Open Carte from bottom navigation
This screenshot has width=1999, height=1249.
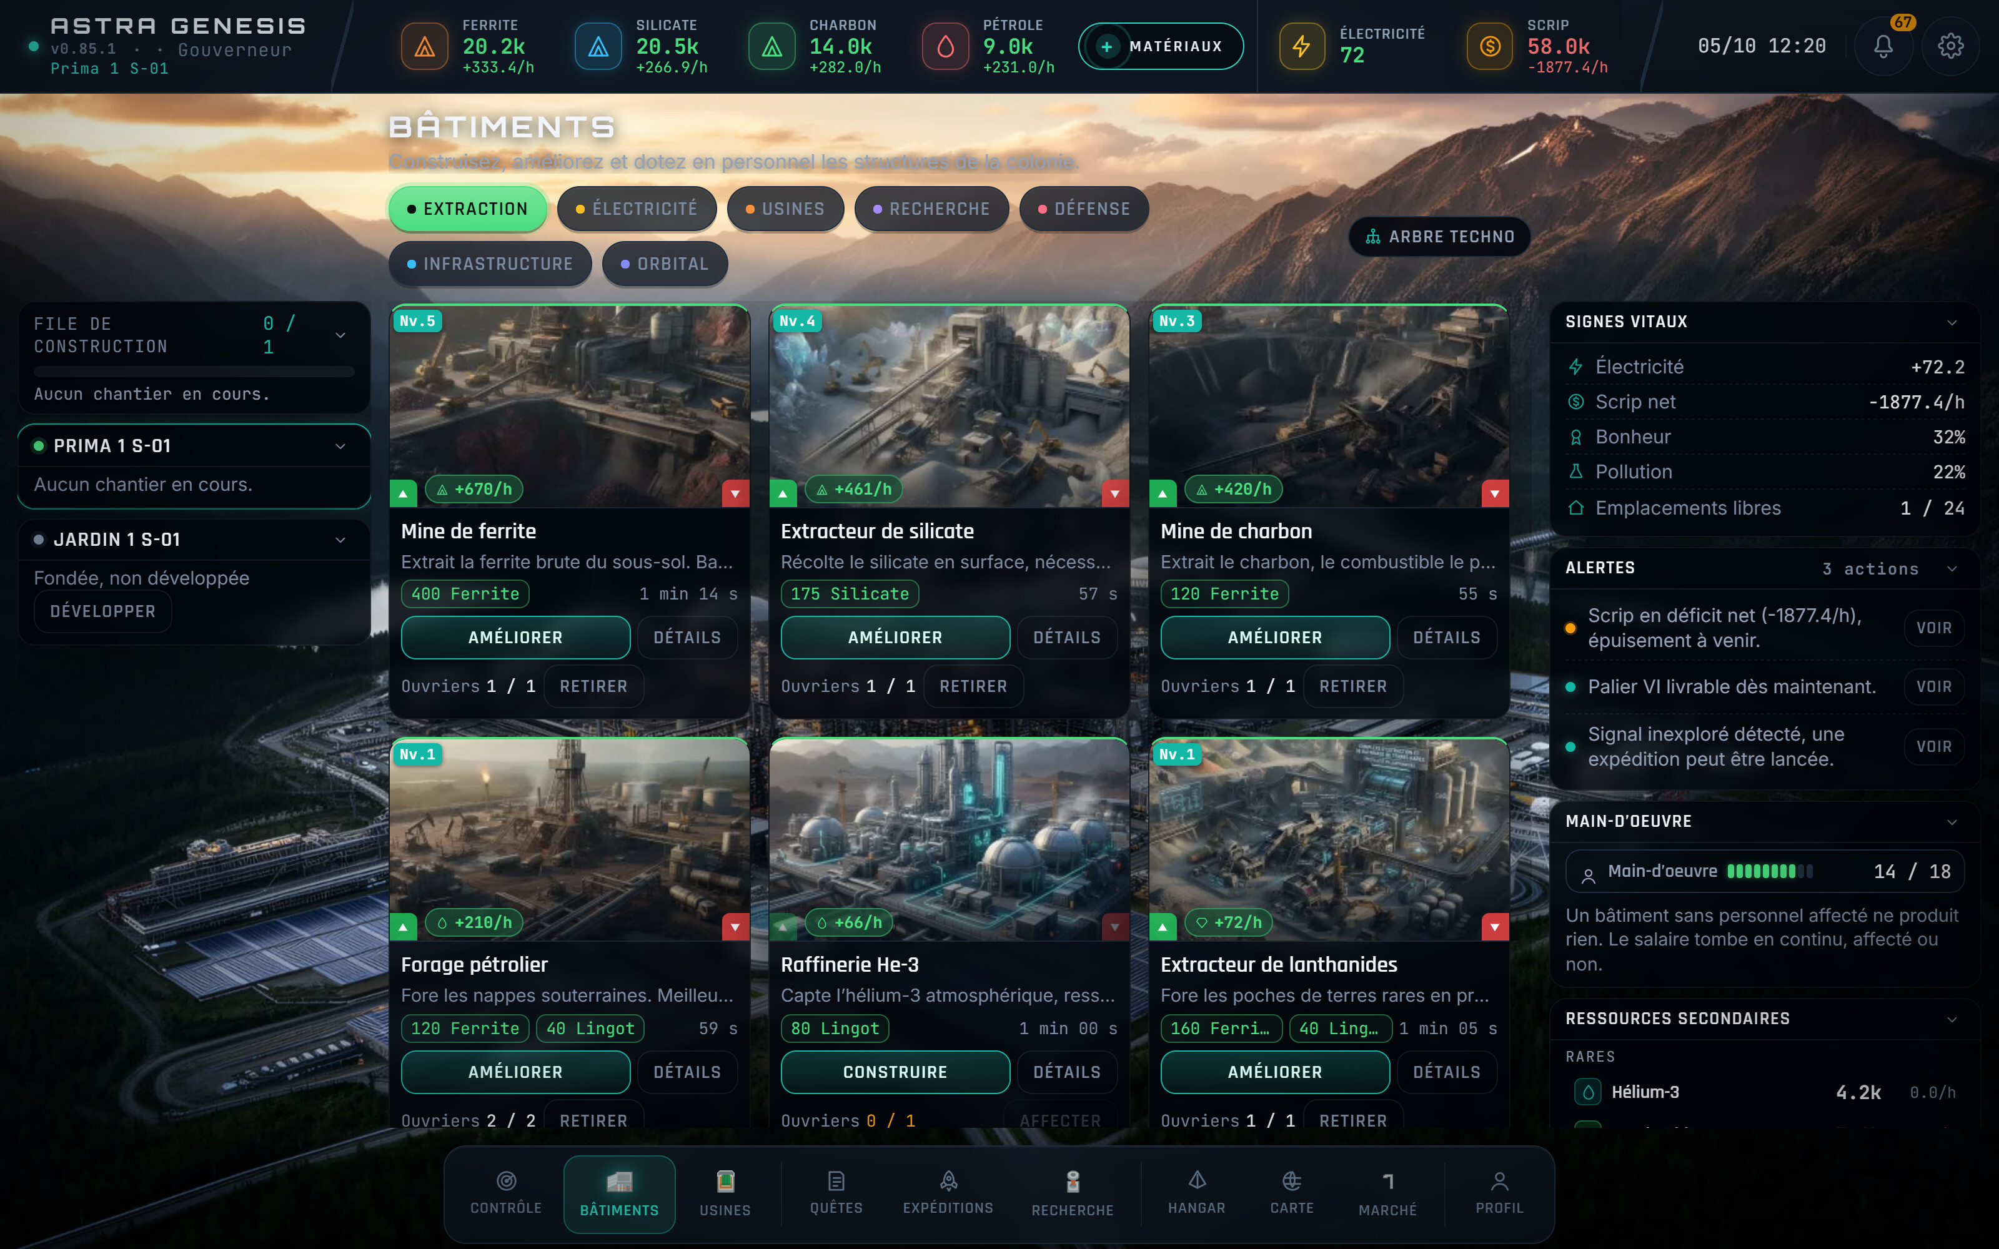tap(1292, 1193)
